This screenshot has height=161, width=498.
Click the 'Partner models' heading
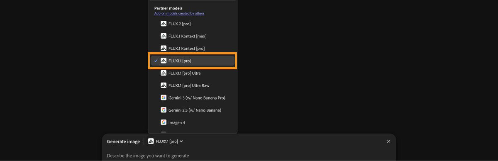[168, 8]
